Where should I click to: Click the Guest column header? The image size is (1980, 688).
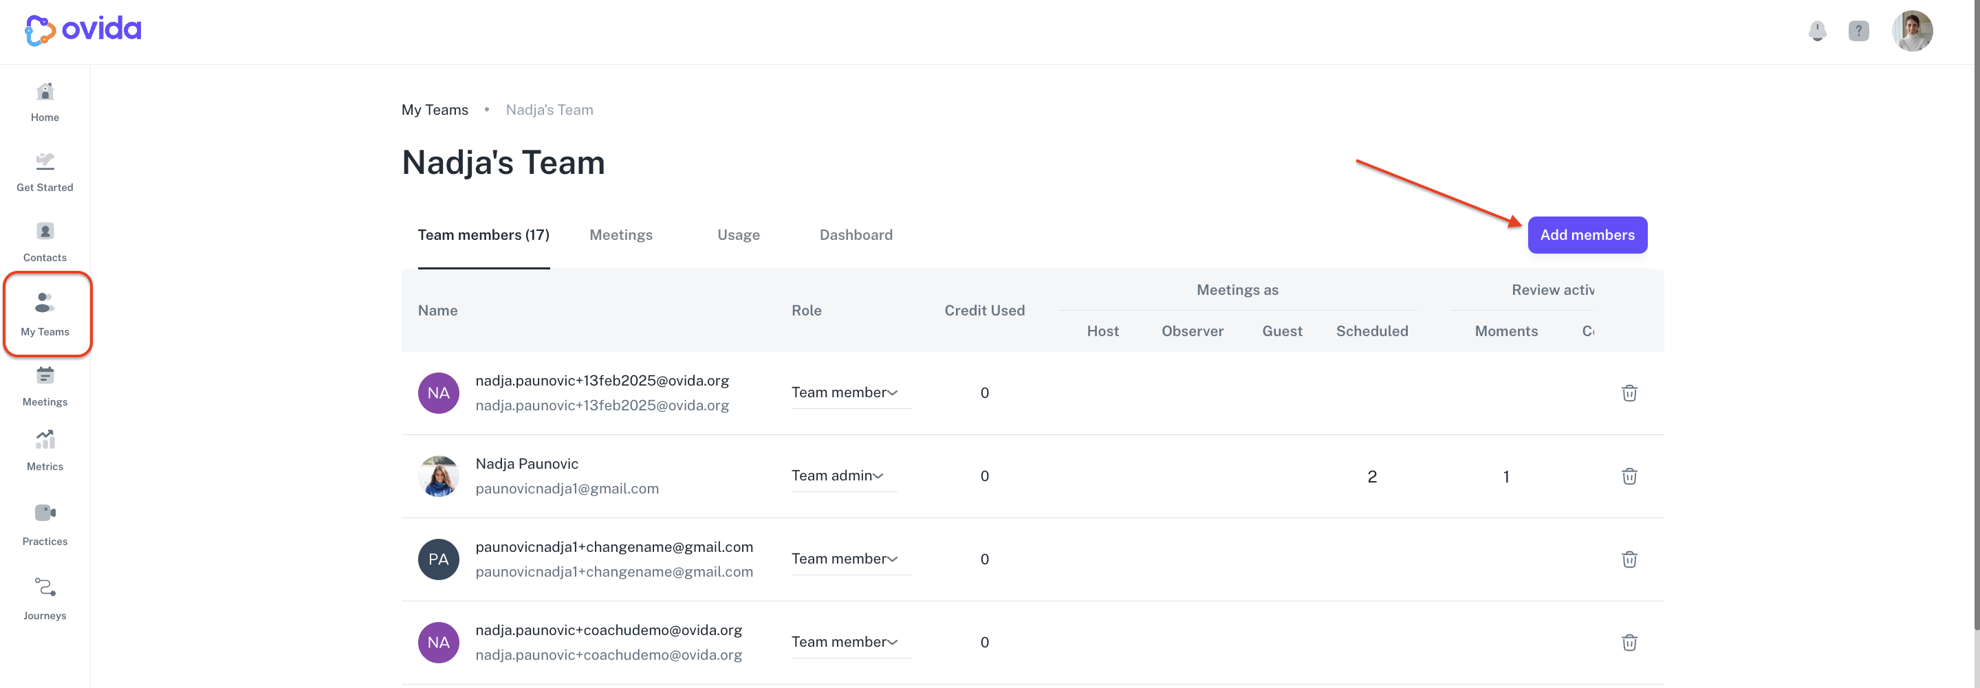1282,331
